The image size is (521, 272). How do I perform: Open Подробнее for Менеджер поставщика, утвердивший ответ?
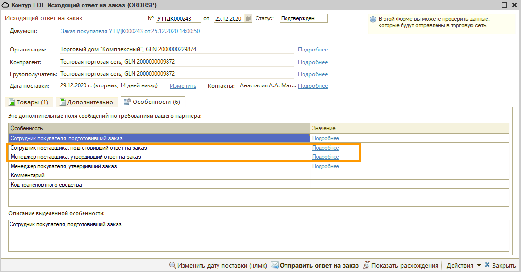coord(325,157)
